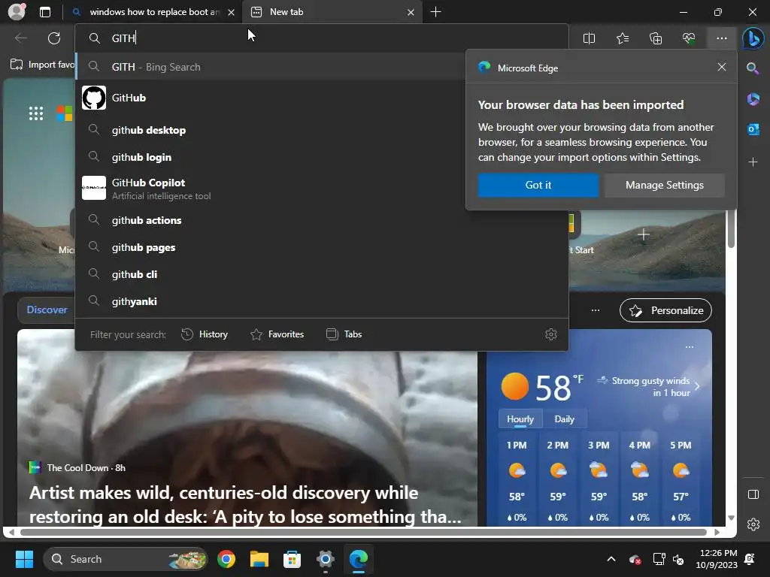Select the New tab tab
Viewport: 770px width, 577px height.
pyautogui.click(x=333, y=12)
